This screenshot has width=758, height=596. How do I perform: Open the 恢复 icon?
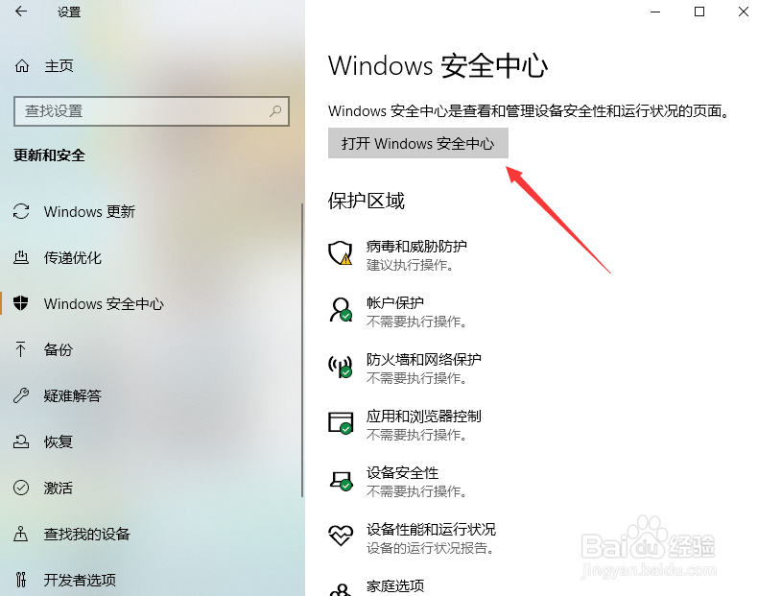21,441
